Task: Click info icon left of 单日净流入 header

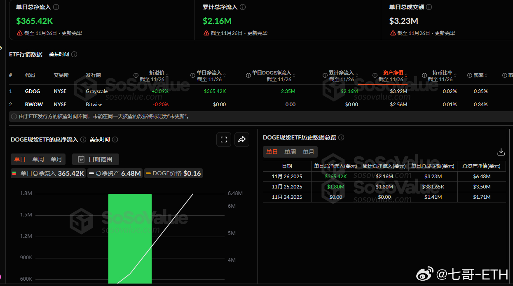Action: pyautogui.click(x=193, y=75)
